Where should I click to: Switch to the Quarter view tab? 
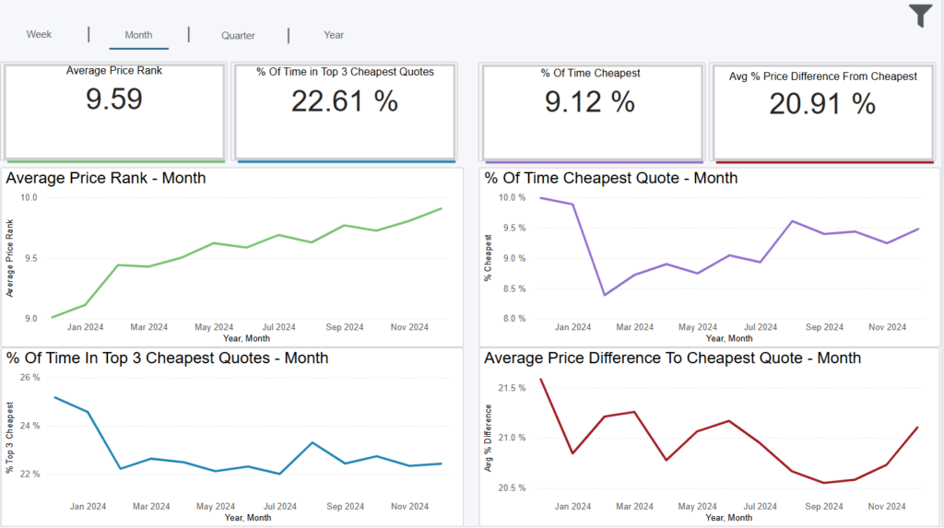tap(238, 35)
